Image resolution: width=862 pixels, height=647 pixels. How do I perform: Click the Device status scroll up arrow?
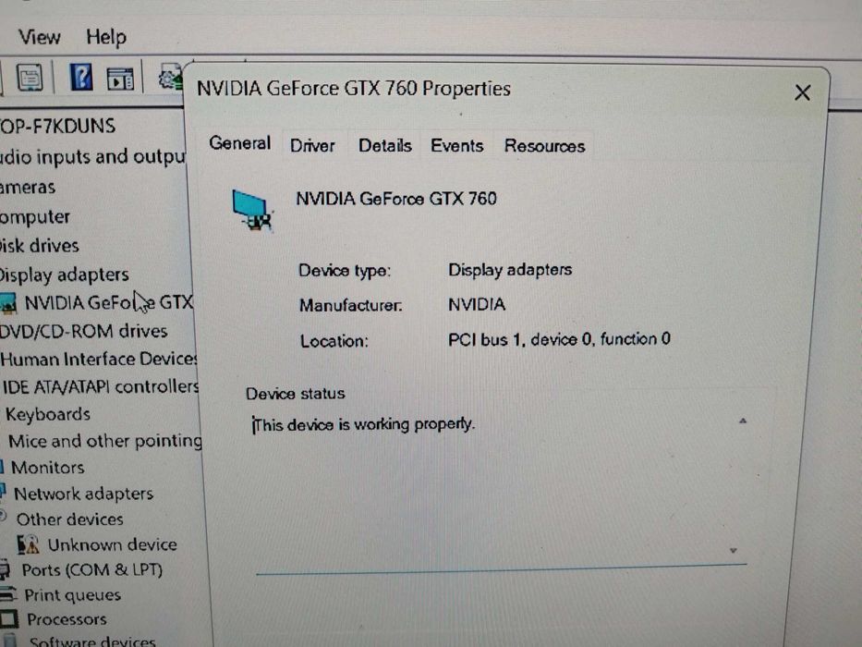(743, 421)
